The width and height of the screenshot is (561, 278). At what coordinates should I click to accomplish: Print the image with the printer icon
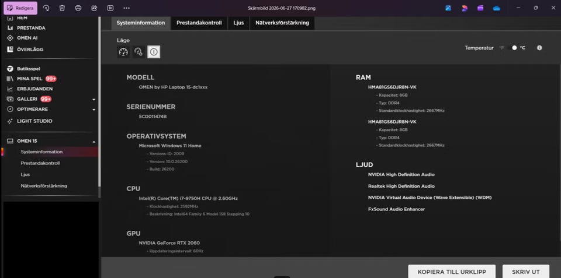coord(78,8)
